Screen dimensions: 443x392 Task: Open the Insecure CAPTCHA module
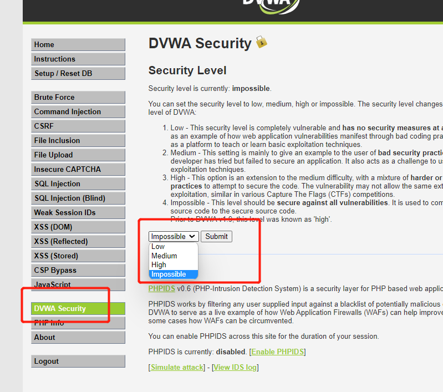click(x=78, y=169)
